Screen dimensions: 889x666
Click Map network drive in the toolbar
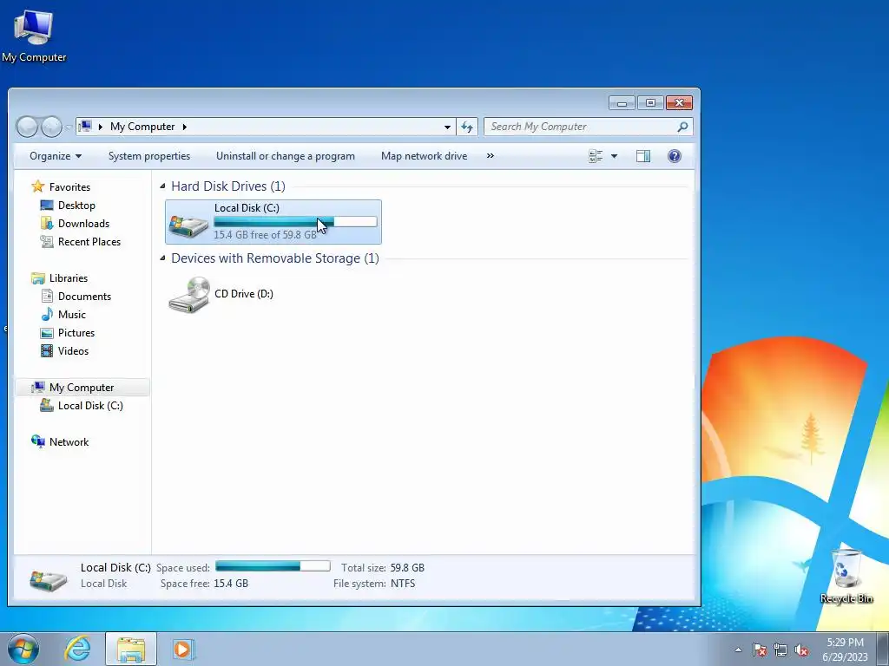pos(424,156)
